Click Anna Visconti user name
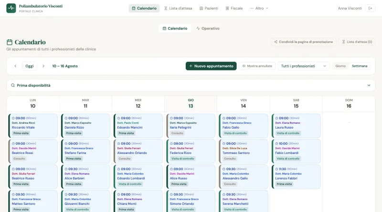 350,8
